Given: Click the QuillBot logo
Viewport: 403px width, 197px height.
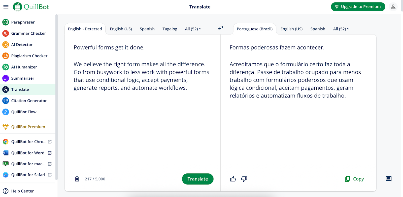Looking at the screenshot, I should pyautogui.click(x=31, y=7).
